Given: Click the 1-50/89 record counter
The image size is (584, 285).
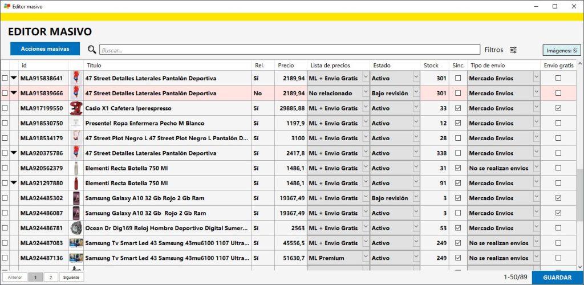Looking at the screenshot, I should (516, 277).
